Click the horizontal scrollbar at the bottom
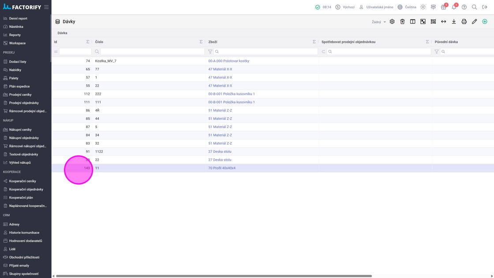 point(214,276)
